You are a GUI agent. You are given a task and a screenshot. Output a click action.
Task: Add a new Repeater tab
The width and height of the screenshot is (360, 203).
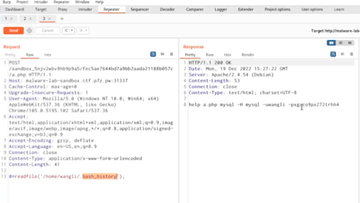(62, 19)
